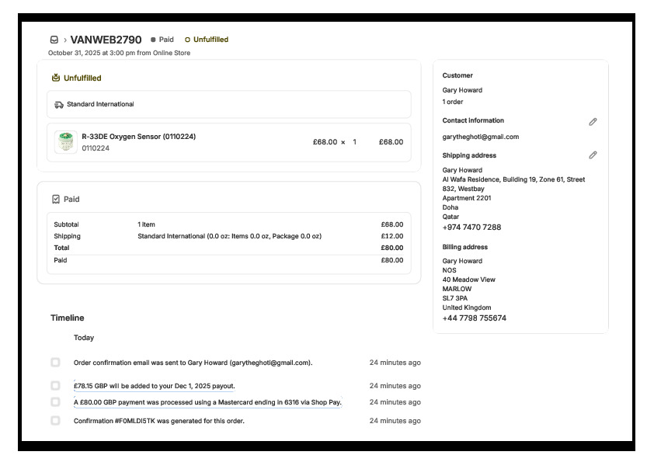Open the R-33DE Oxygen Sensor product link
Screen dimensions: 654x462
click(x=138, y=137)
